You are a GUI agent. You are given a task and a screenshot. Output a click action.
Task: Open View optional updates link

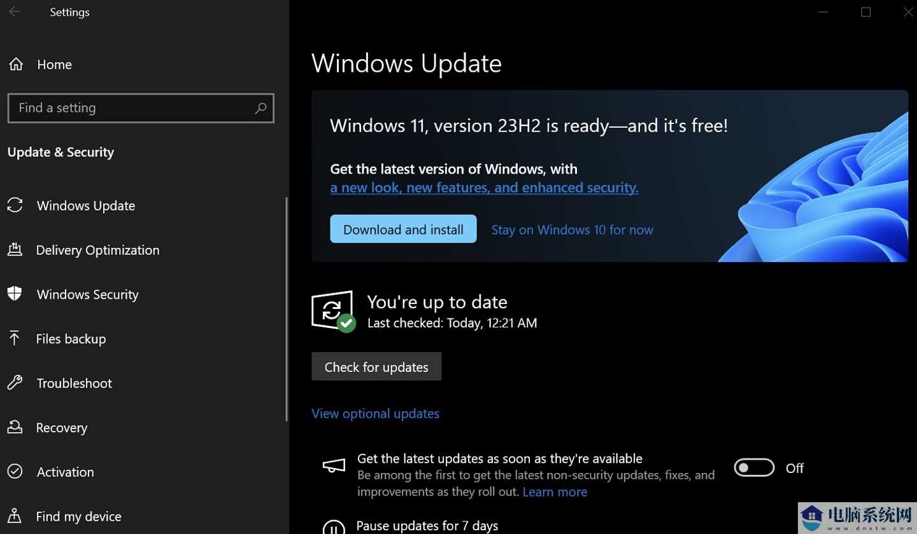point(375,413)
